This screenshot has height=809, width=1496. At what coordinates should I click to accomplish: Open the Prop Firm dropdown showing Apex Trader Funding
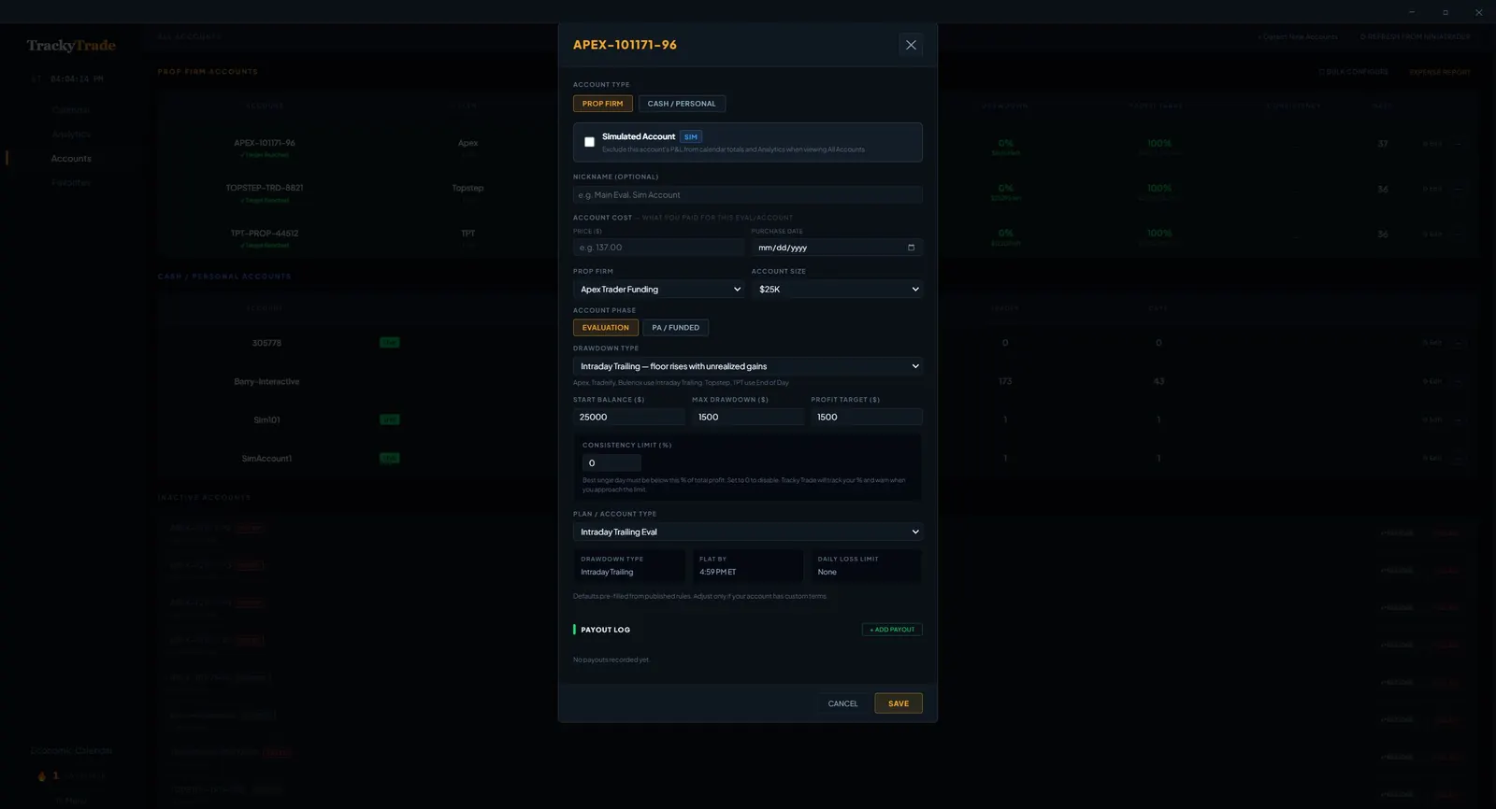(658, 290)
